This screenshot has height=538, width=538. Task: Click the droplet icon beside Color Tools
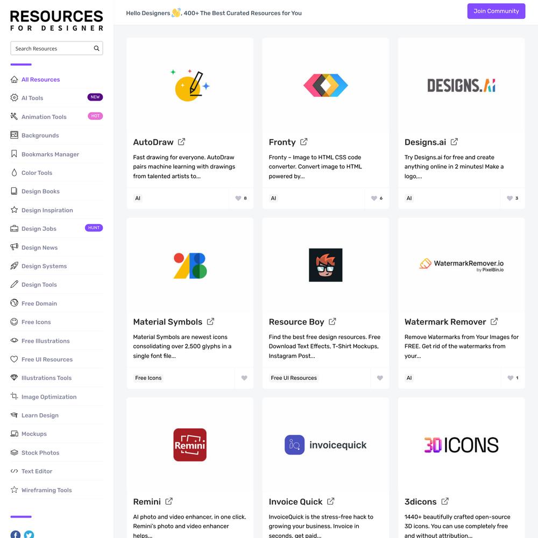click(x=14, y=172)
